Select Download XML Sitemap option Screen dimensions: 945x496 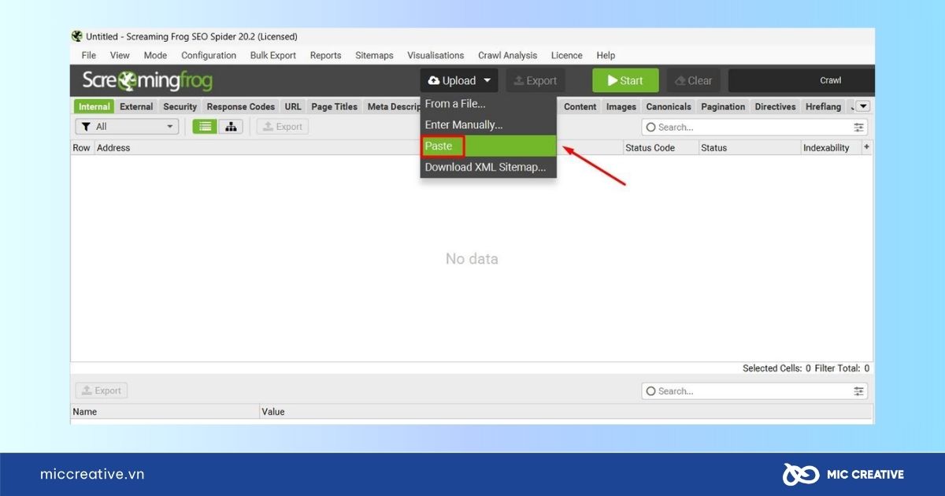[485, 167]
